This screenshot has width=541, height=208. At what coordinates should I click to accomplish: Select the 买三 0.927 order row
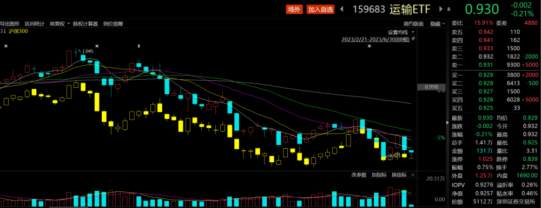pos(495,91)
